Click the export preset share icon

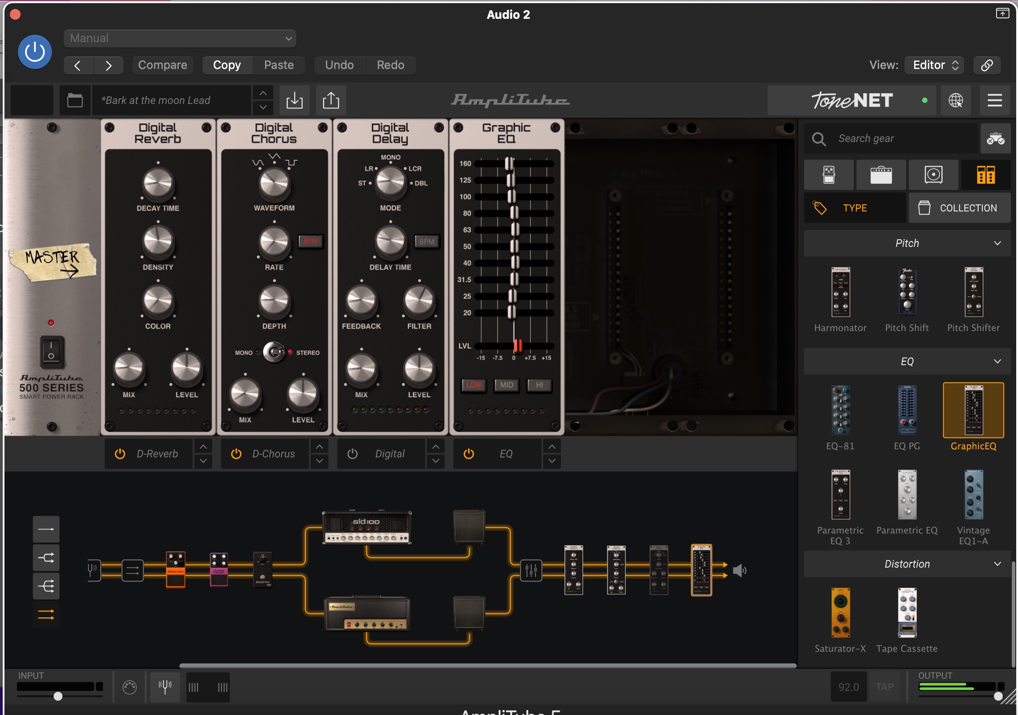pyautogui.click(x=331, y=100)
